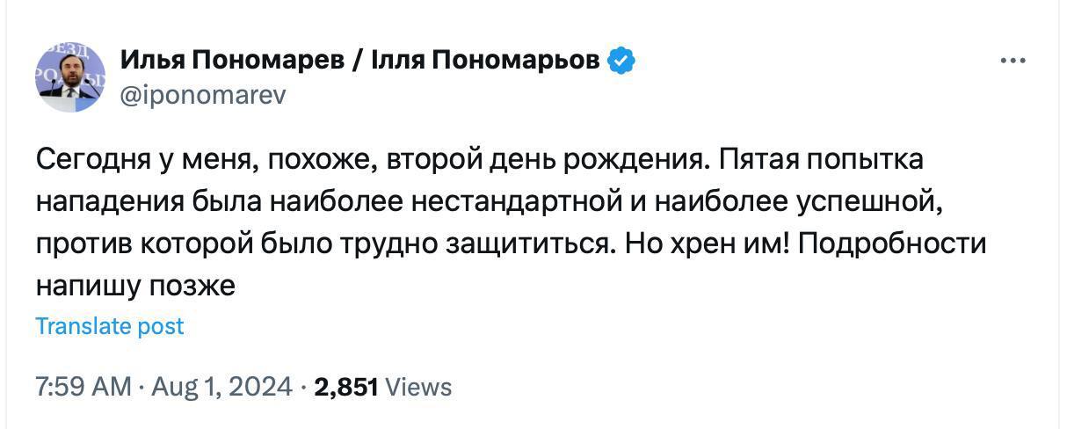Click the "Views" label

pos(419,387)
